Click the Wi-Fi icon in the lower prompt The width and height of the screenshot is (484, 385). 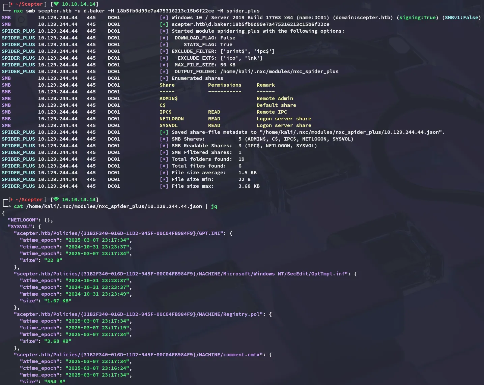pos(56,200)
